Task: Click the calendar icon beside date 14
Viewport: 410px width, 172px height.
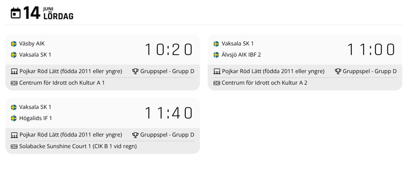Action: point(16,13)
